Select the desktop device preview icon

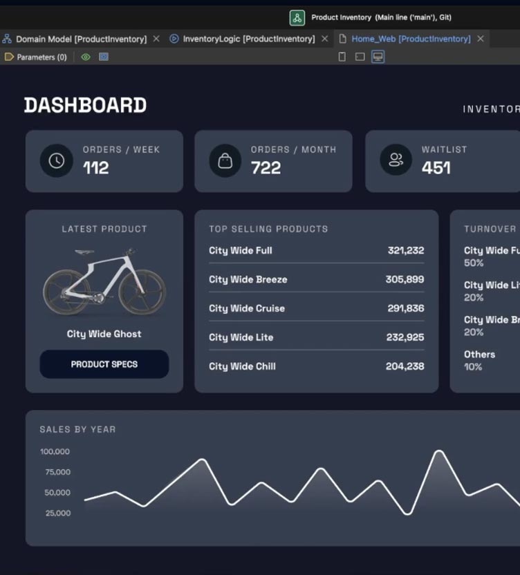378,57
